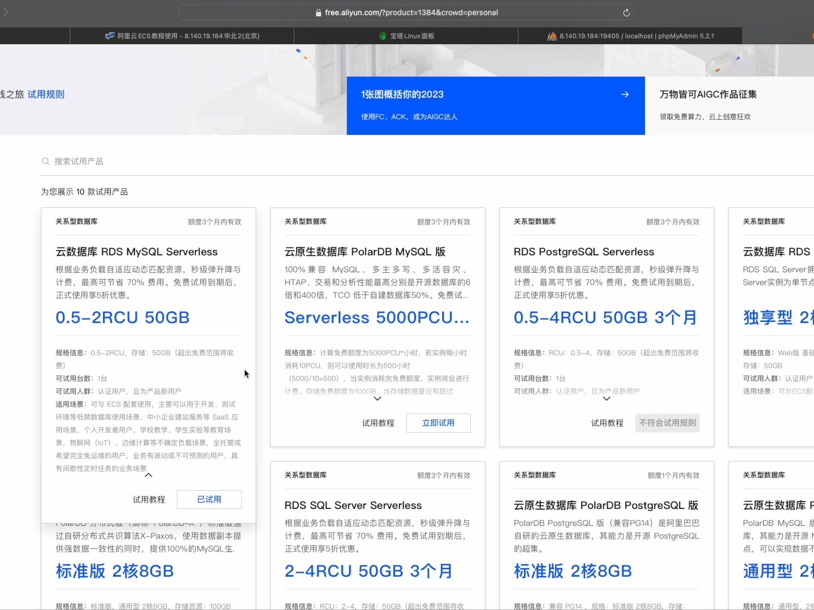The image size is (814, 610).
Task: Click the arrow icon on the blue 2023 banner
Action: 625,94
